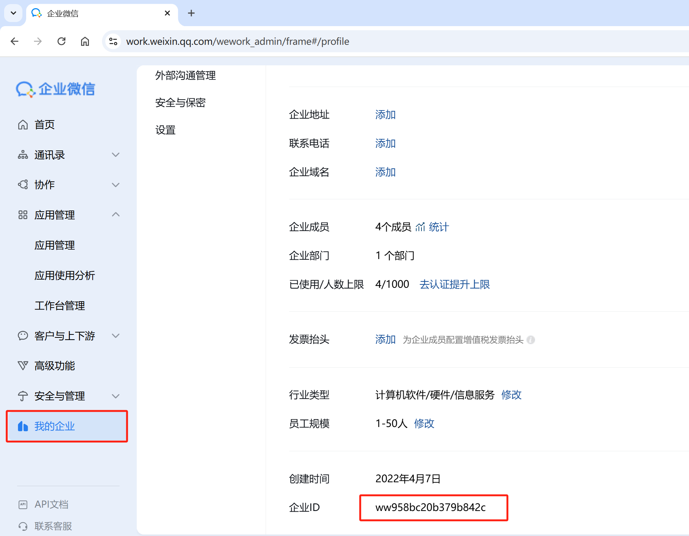689x536 pixels.
Task: Go to 工作台管理 in sidebar
Action: (60, 306)
